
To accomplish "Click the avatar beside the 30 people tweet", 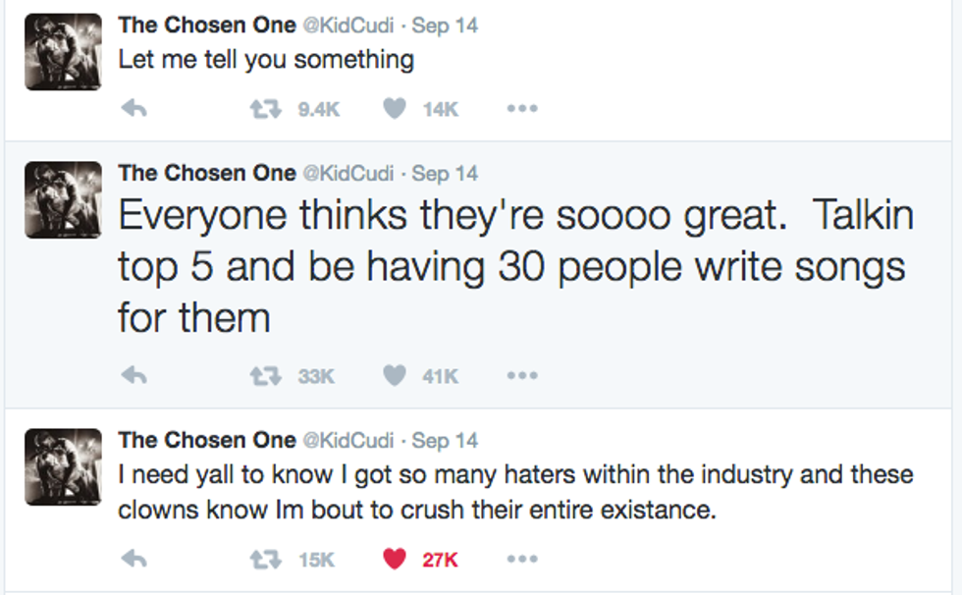I will [63, 199].
